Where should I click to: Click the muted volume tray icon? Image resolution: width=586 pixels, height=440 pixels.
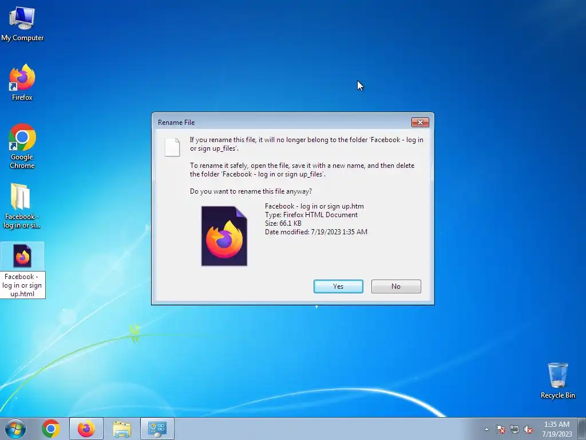click(x=528, y=429)
